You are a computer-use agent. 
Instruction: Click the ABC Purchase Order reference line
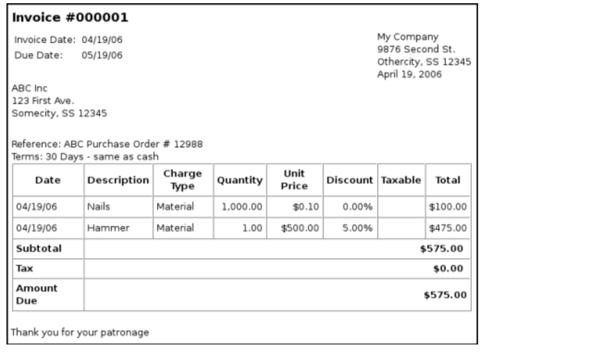107,144
